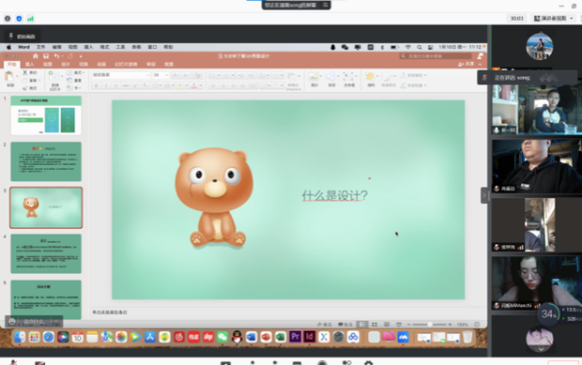582x365 pixels.
Task: Open Calendar icon in the dock
Action: [78, 337]
